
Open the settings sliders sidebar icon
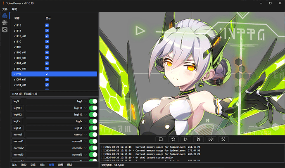pos(5,23)
